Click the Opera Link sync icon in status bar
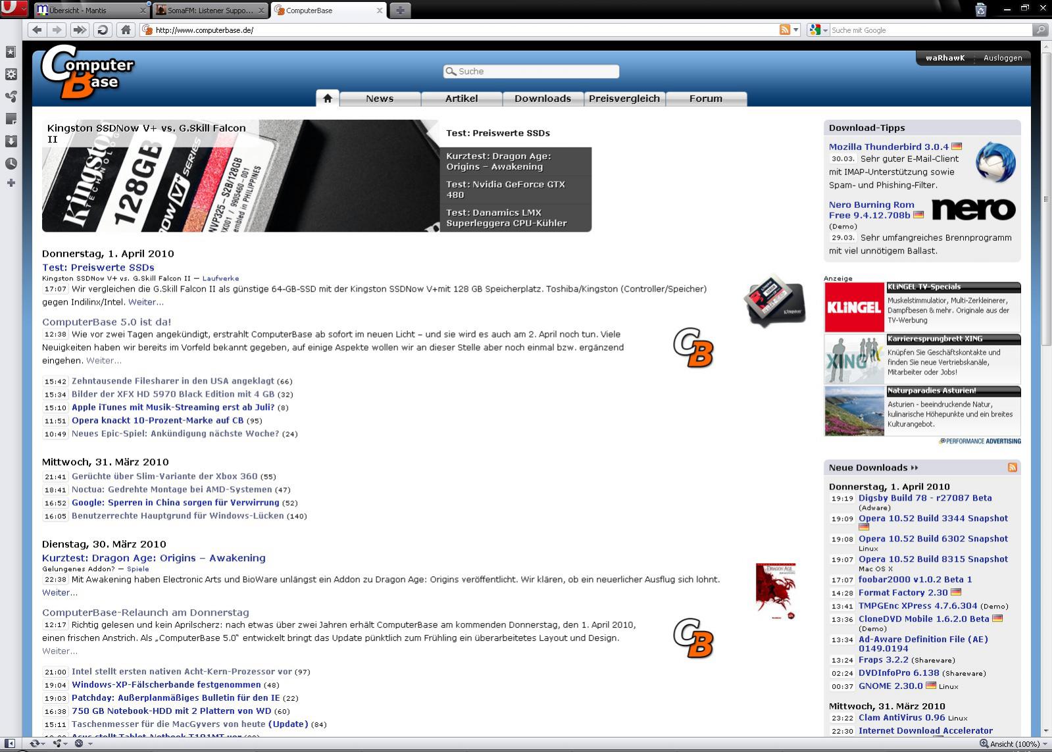Image resolution: width=1052 pixels, height=752 pixels. pos(34,743)
